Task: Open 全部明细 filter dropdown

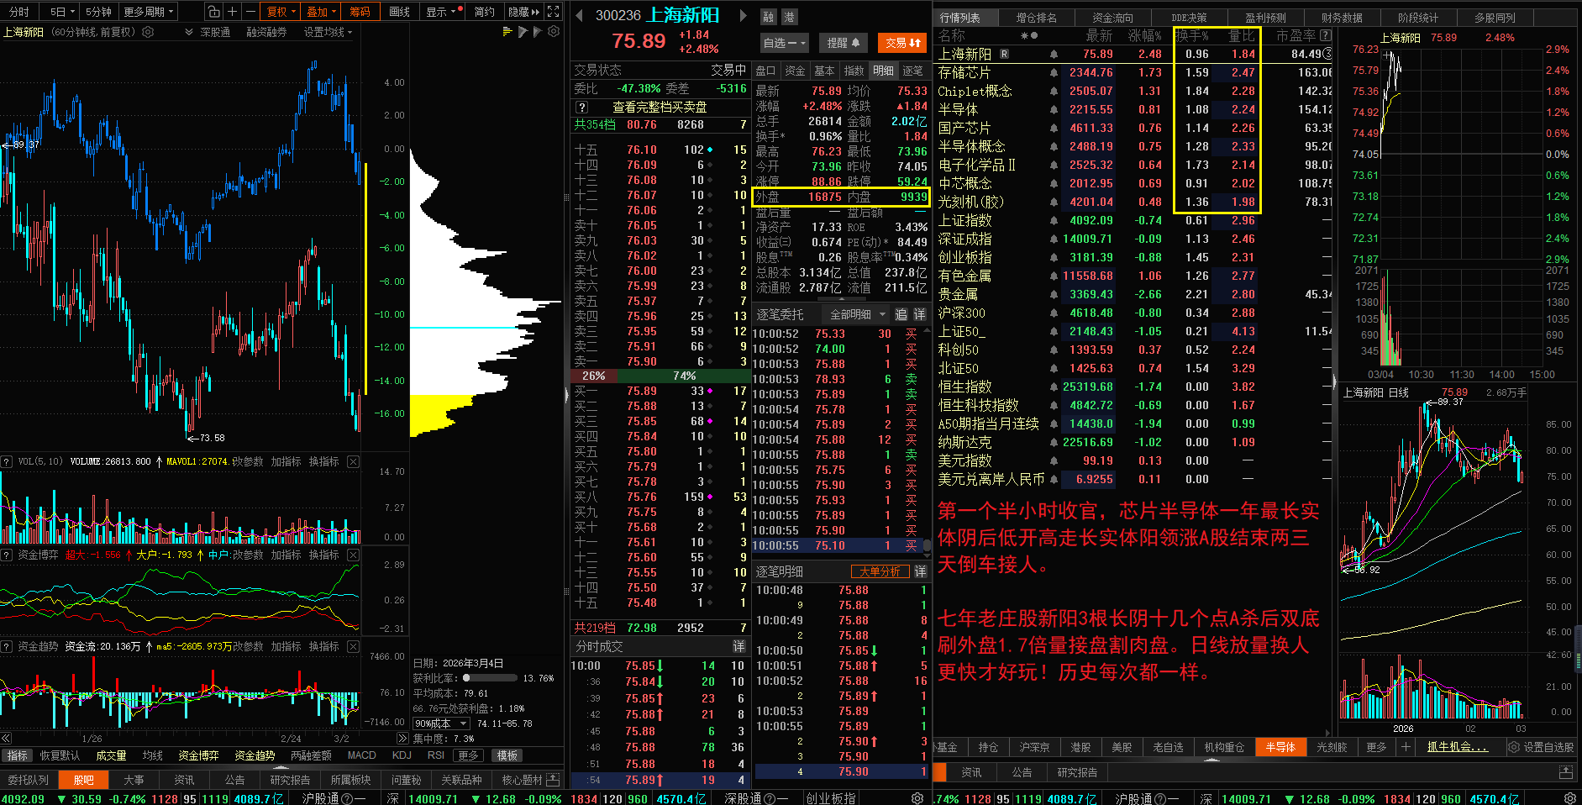Action: point(858,314)
